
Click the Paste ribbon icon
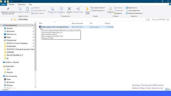[27, 10]
